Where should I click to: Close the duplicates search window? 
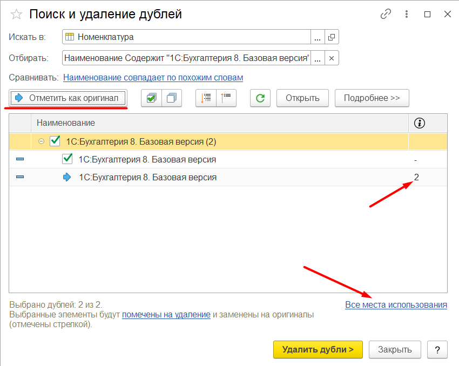447,14
